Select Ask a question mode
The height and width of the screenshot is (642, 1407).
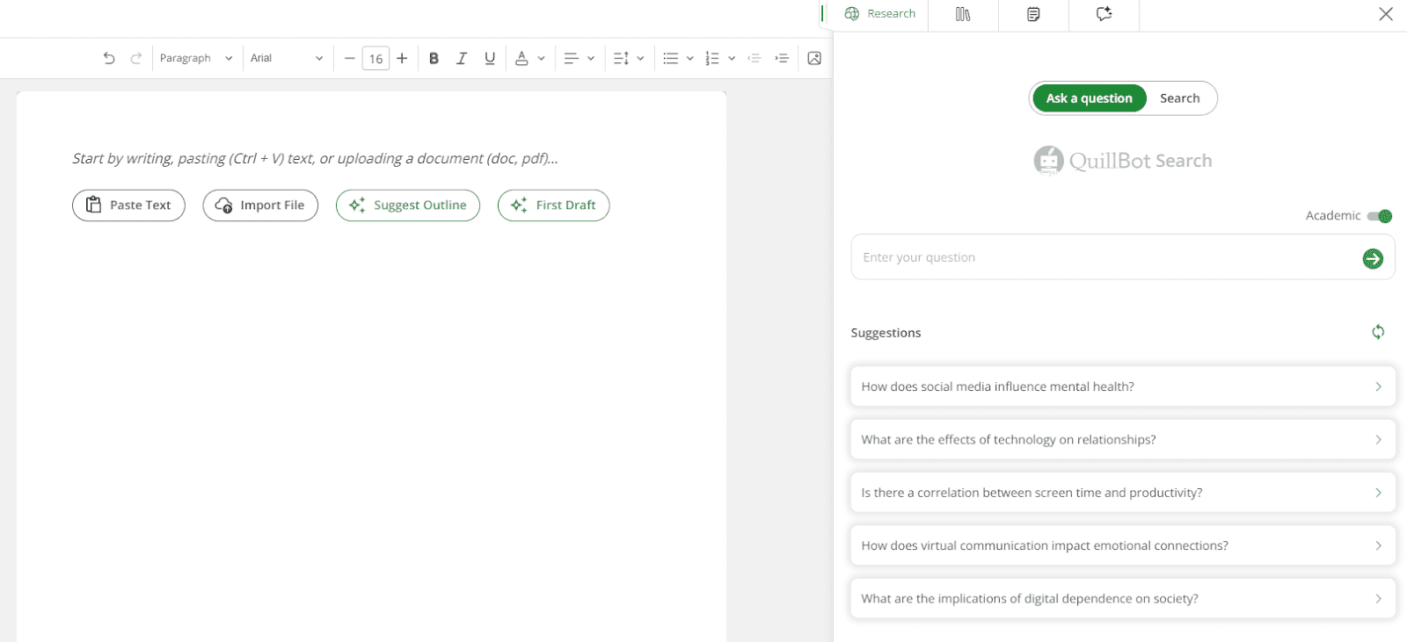1090,98
